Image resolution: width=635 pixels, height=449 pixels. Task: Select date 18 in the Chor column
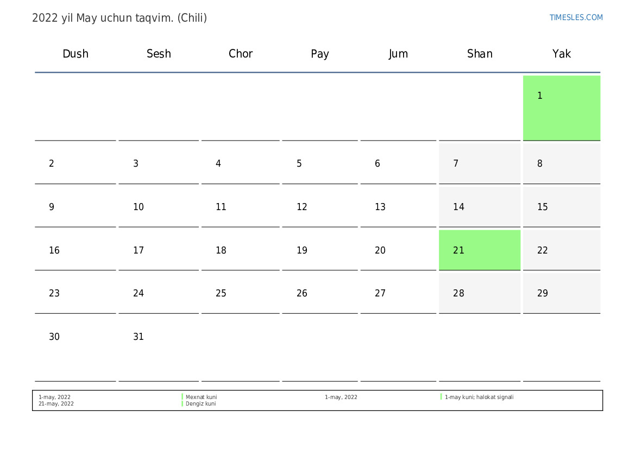click(x=221, y=250)
